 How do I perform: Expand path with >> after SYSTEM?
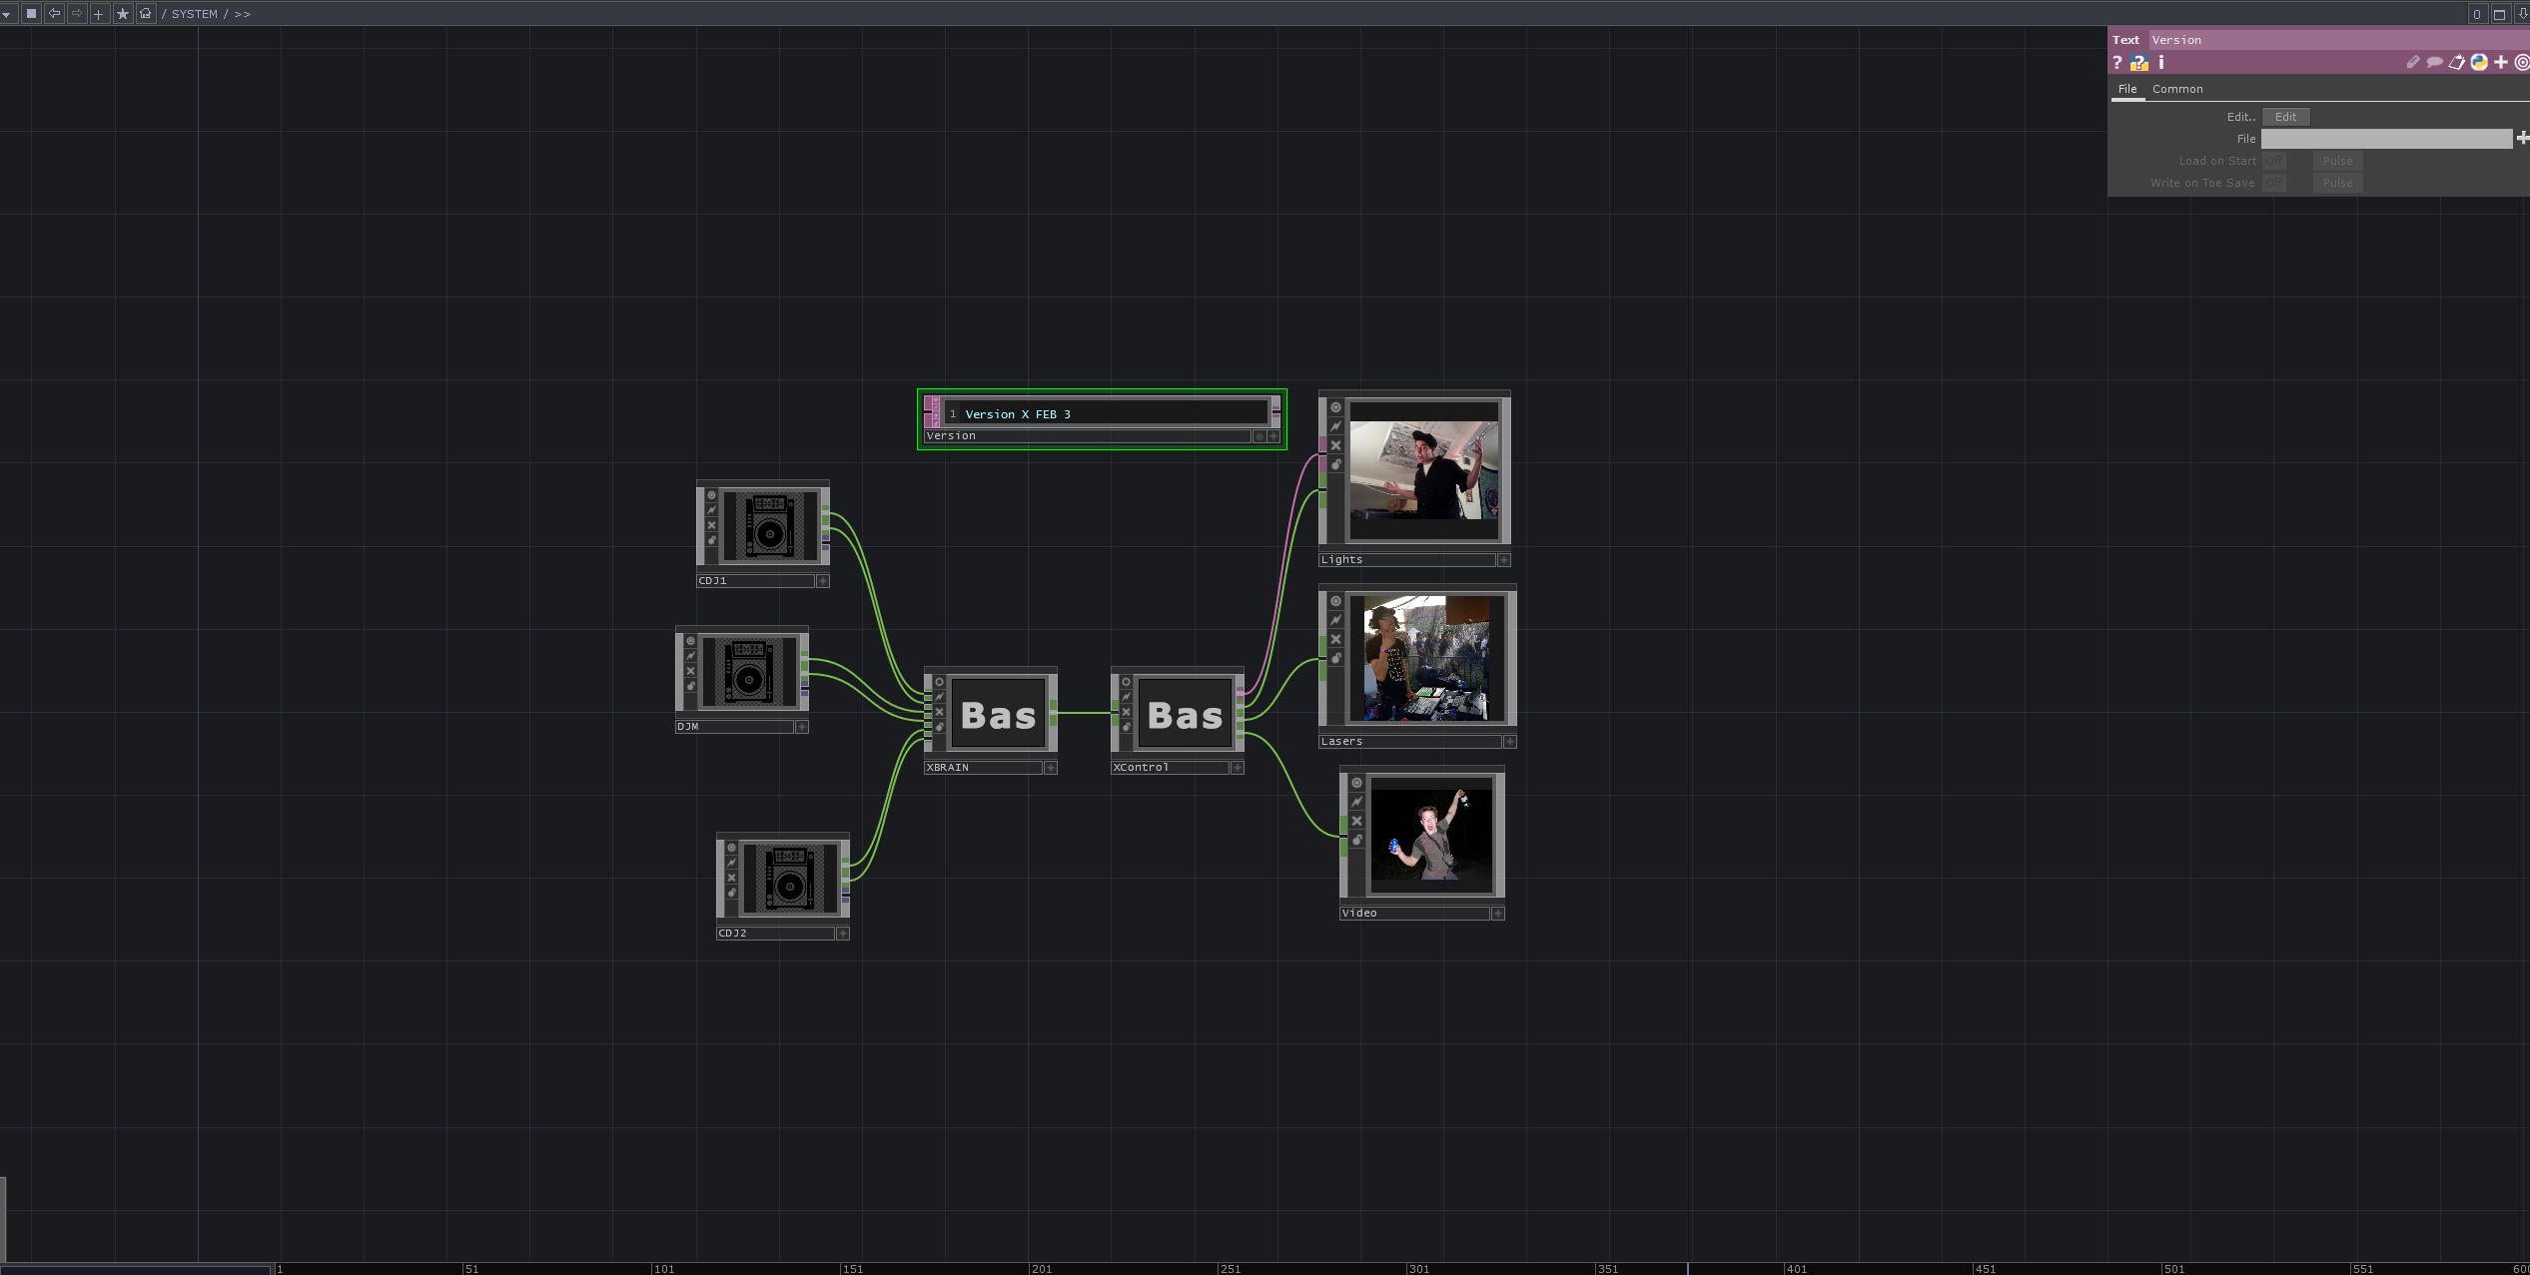(243, 14)
